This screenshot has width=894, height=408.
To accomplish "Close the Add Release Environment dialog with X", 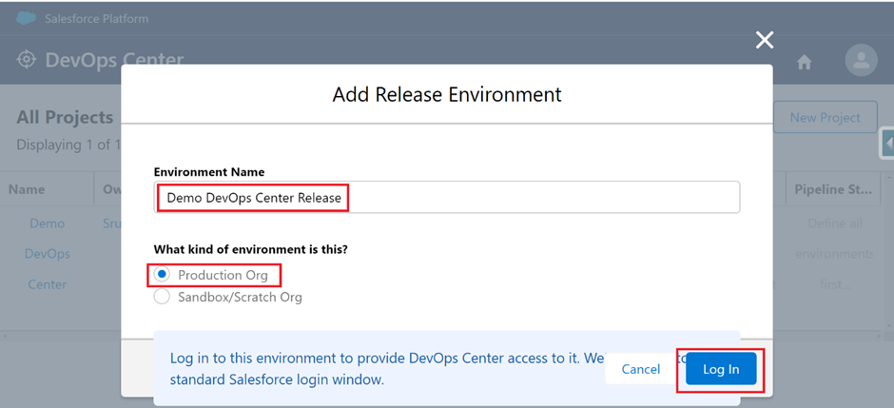I will [x=764, y=40].
